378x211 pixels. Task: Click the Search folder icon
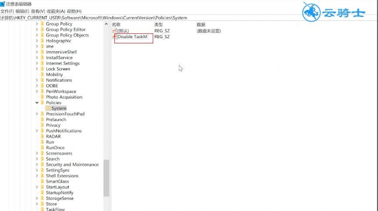[43, 159]
